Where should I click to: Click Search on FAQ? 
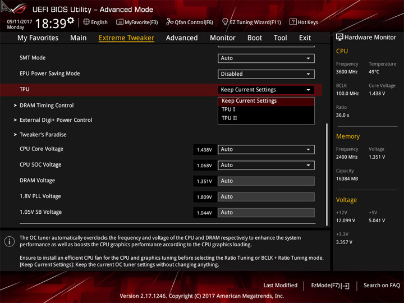382,285
